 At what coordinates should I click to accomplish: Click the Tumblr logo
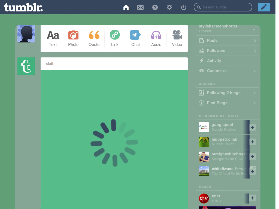pyautogui.click(x=23, y=7)
